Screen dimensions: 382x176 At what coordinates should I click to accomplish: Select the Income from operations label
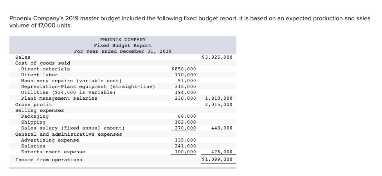tap(49, 160)
